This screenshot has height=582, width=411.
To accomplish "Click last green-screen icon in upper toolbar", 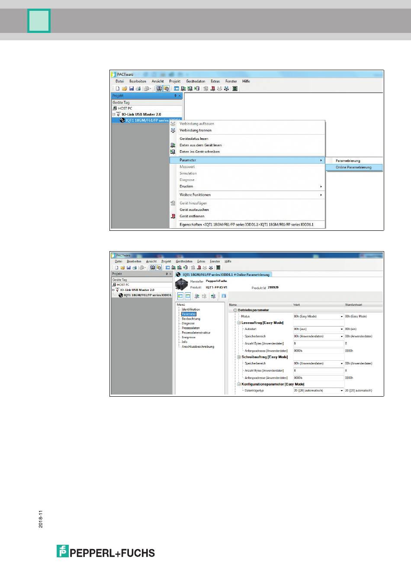I will click(235, 88).
